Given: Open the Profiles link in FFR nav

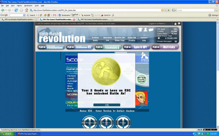Looking at the screenshot, I should tap(95, 37).
